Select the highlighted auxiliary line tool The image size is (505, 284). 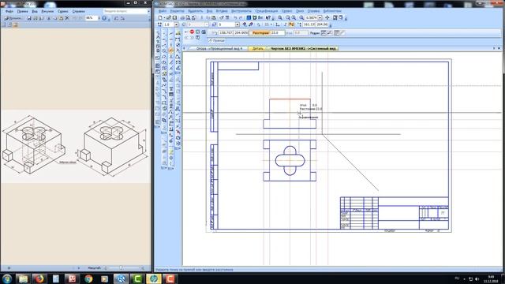(x=171, y=50)
